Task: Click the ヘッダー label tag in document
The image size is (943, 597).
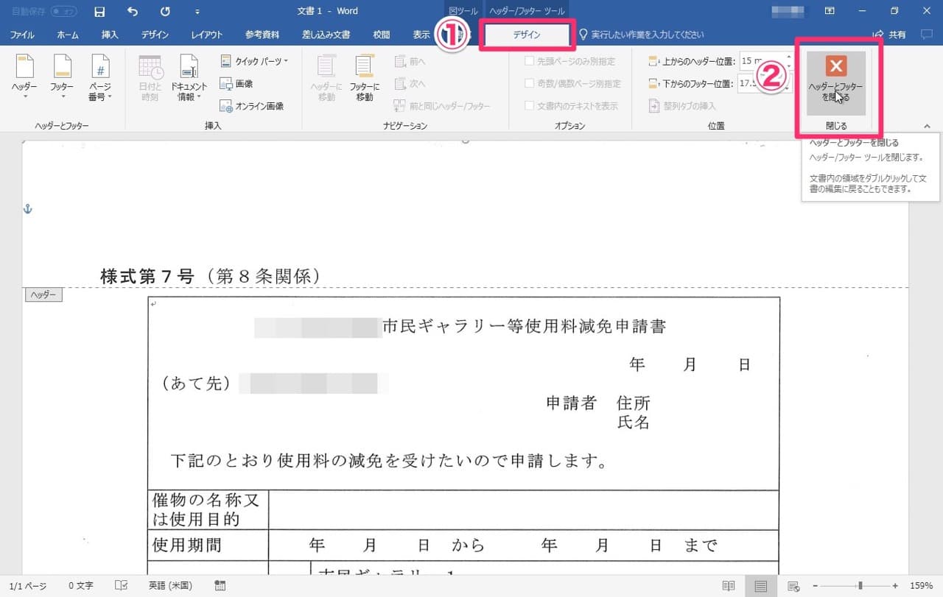Action: (x=43, y=295)
